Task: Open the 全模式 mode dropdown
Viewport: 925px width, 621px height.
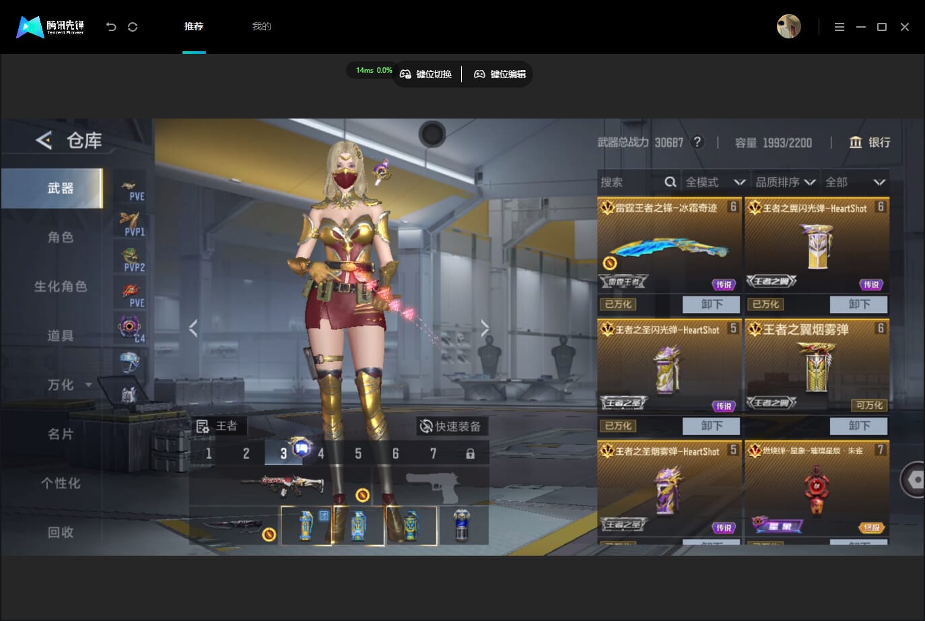Action: 716,182
